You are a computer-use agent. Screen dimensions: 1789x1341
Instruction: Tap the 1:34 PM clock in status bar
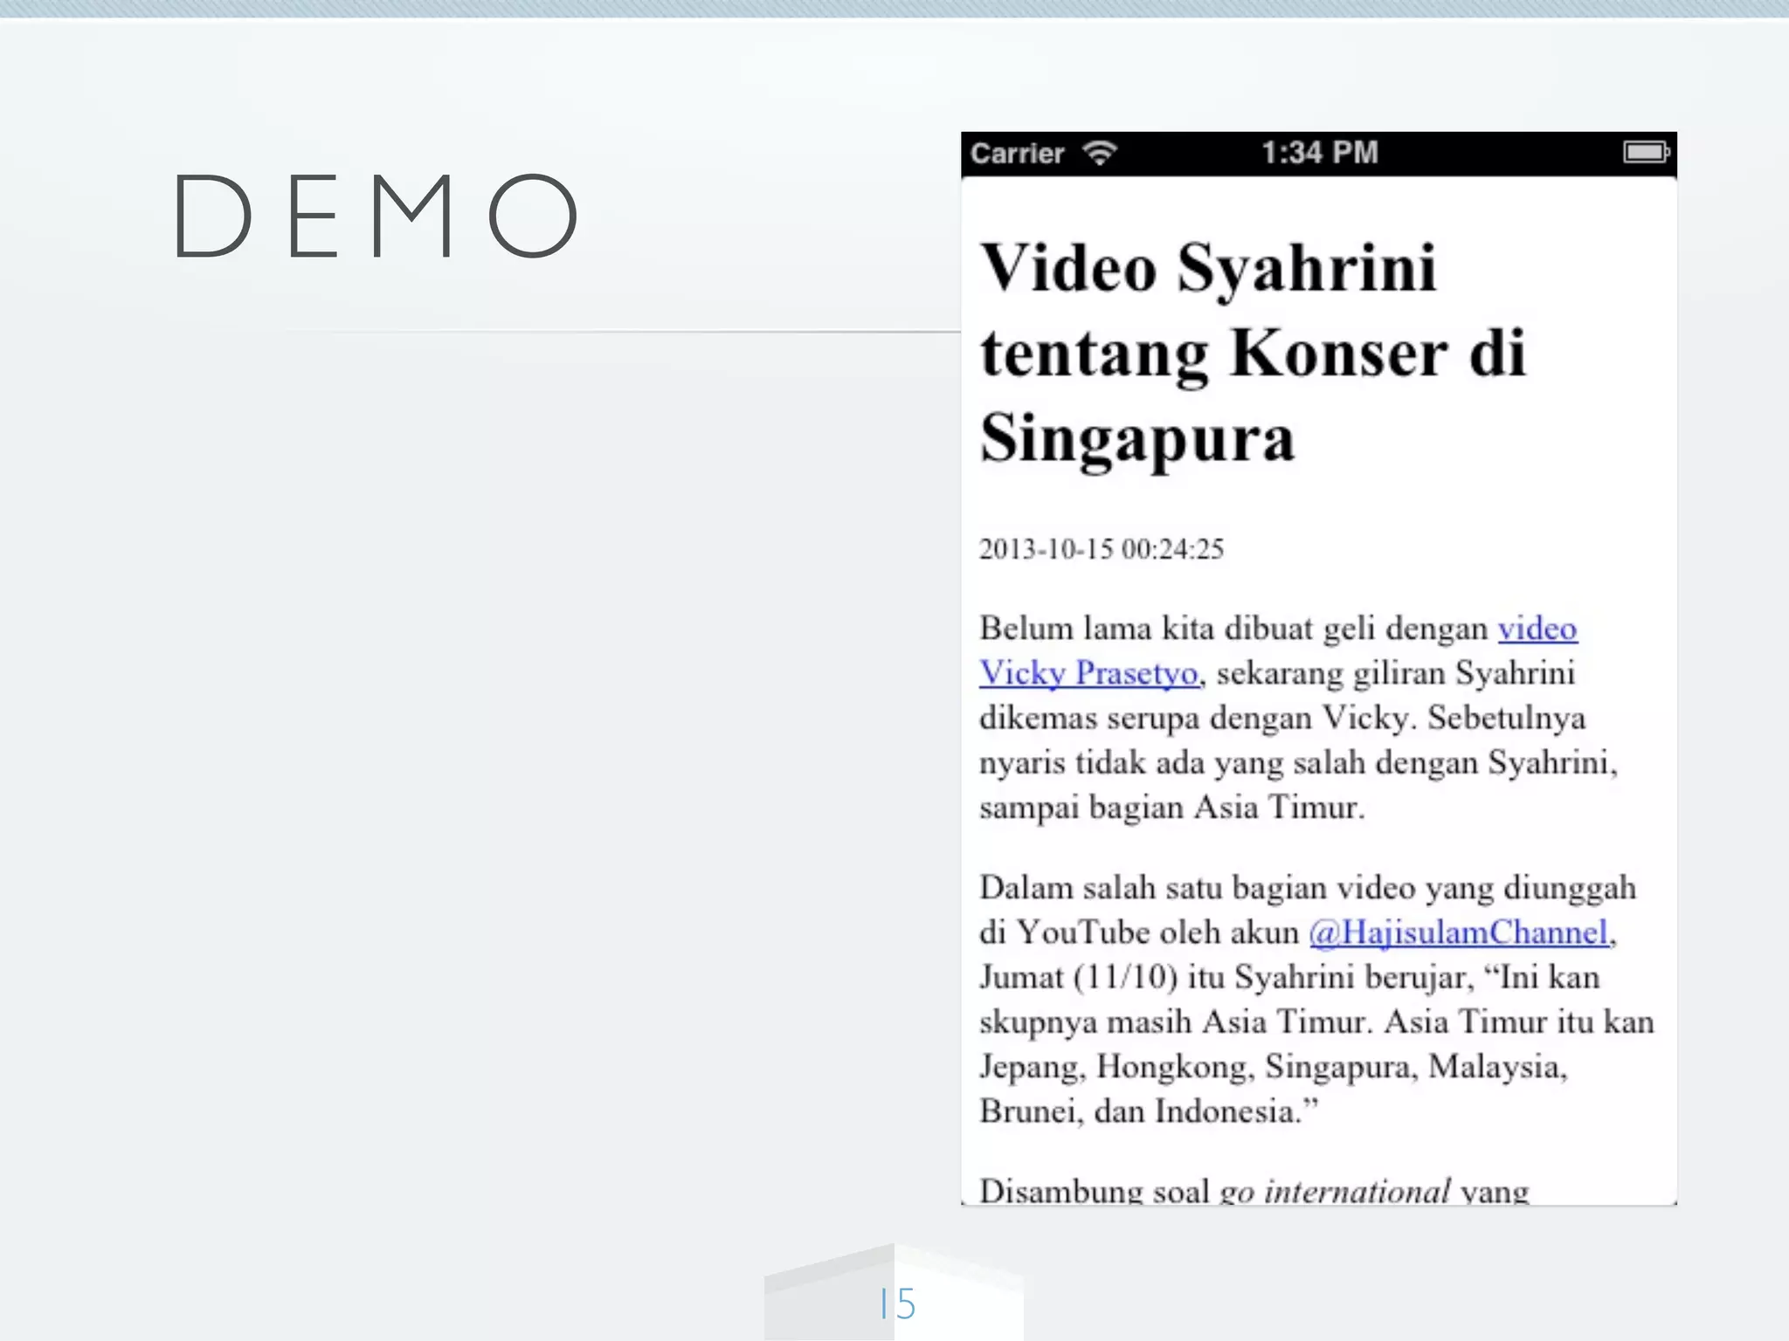pyautogui.click(x=1319, y=153)
